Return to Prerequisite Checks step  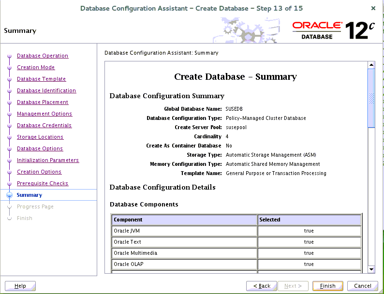coord(43,183)
